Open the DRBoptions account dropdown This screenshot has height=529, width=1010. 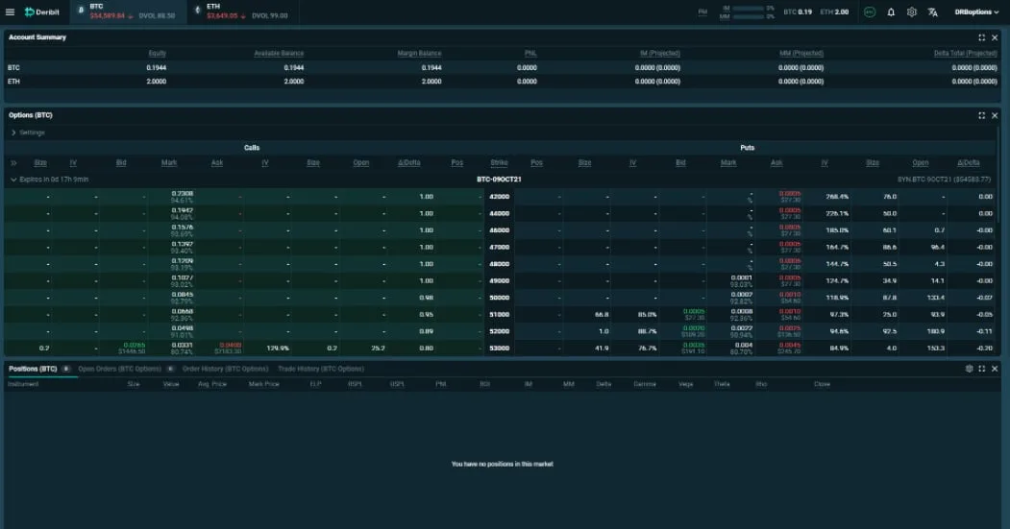tap(976, 12)
